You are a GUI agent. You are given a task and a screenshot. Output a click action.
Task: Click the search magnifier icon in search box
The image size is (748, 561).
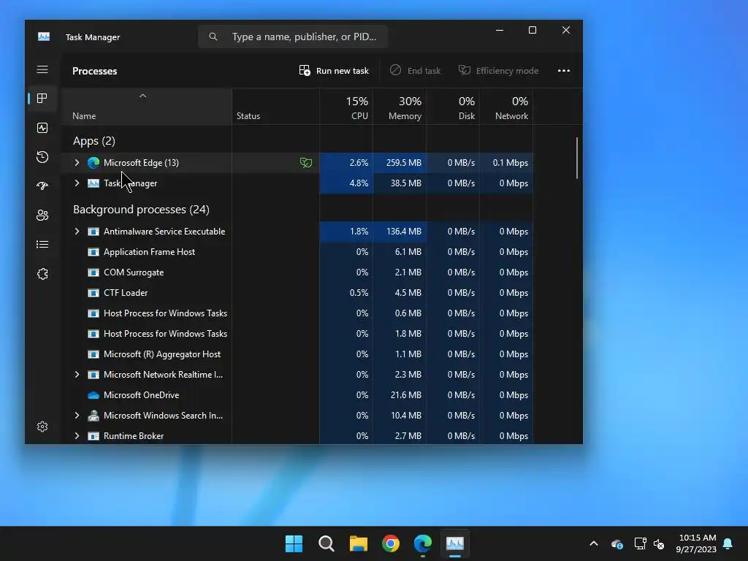click(x=213, y=37)
